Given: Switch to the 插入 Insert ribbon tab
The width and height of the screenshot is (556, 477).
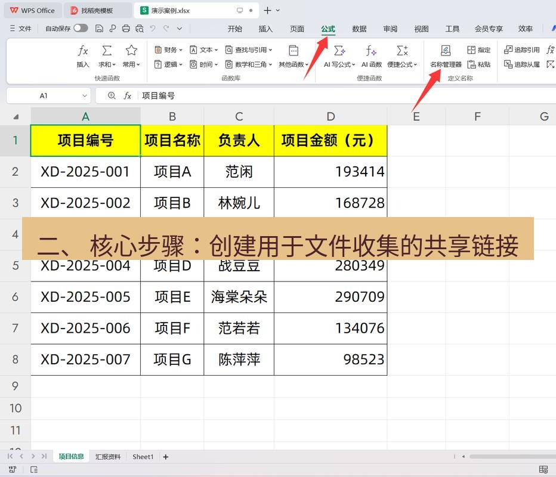Looking at the screenshot, I should coord(265,29).
